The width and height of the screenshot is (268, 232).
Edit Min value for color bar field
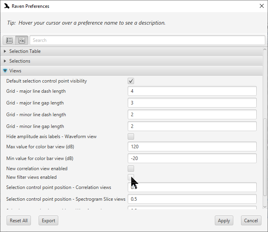(192, 158)
